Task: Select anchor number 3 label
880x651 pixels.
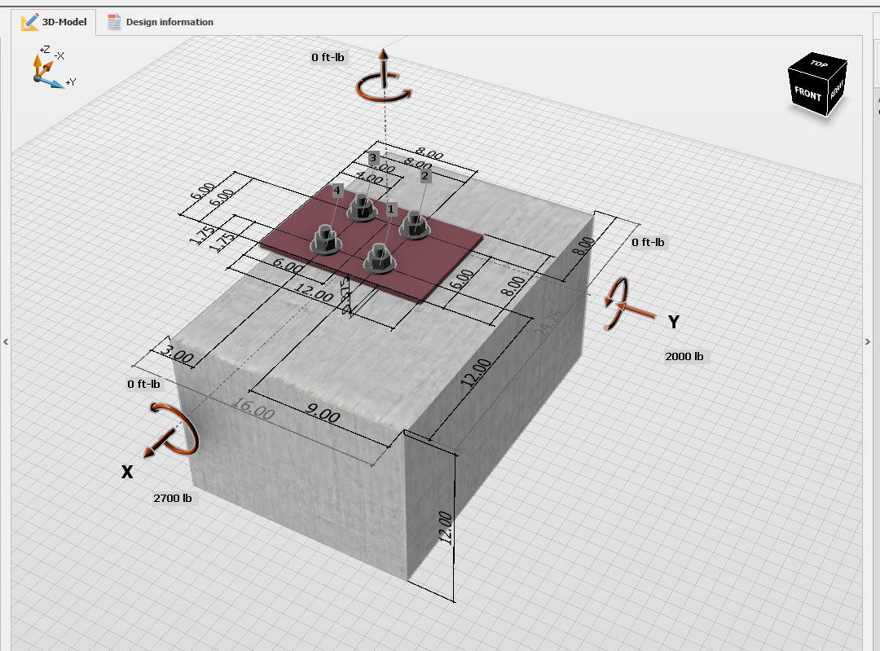Action: point(373,158)
